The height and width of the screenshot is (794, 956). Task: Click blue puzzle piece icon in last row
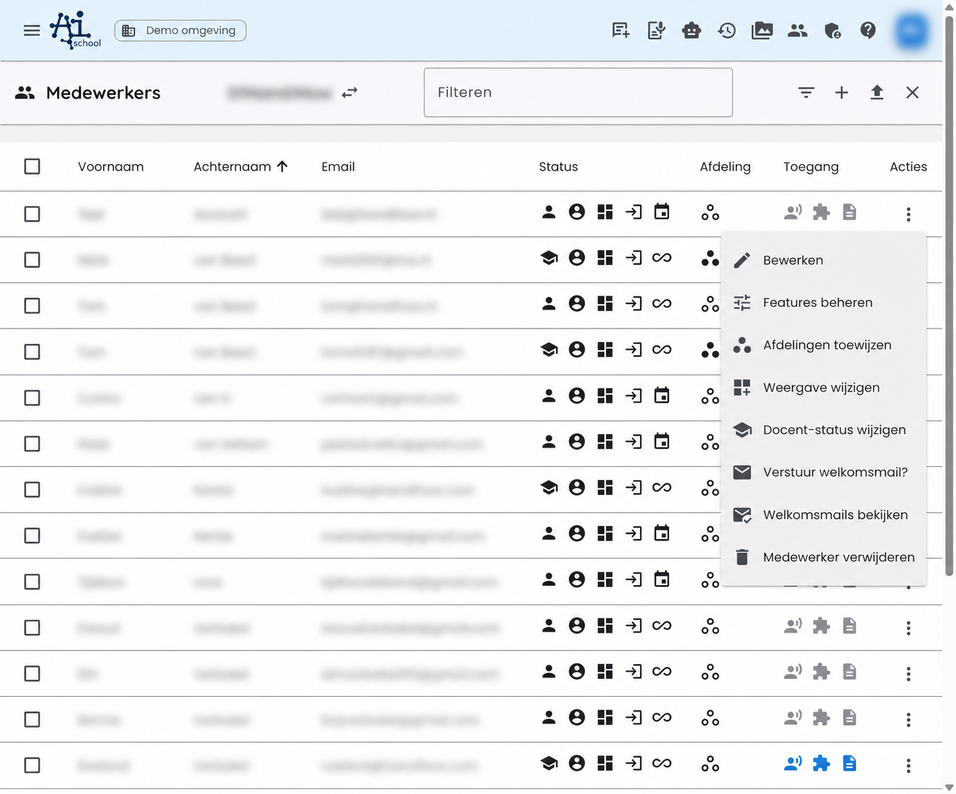point(821,763)
